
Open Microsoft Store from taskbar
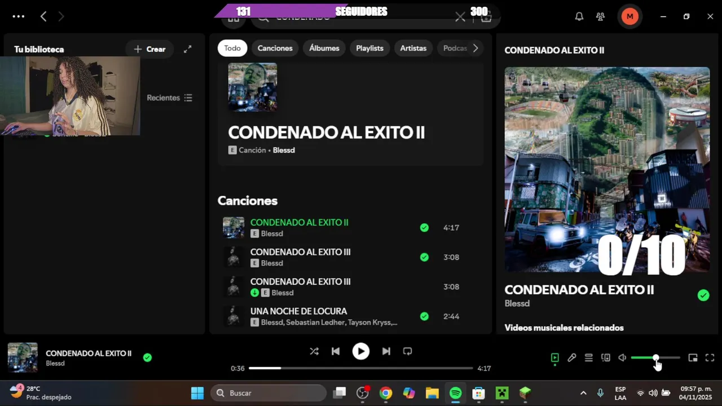coord(478,393)
